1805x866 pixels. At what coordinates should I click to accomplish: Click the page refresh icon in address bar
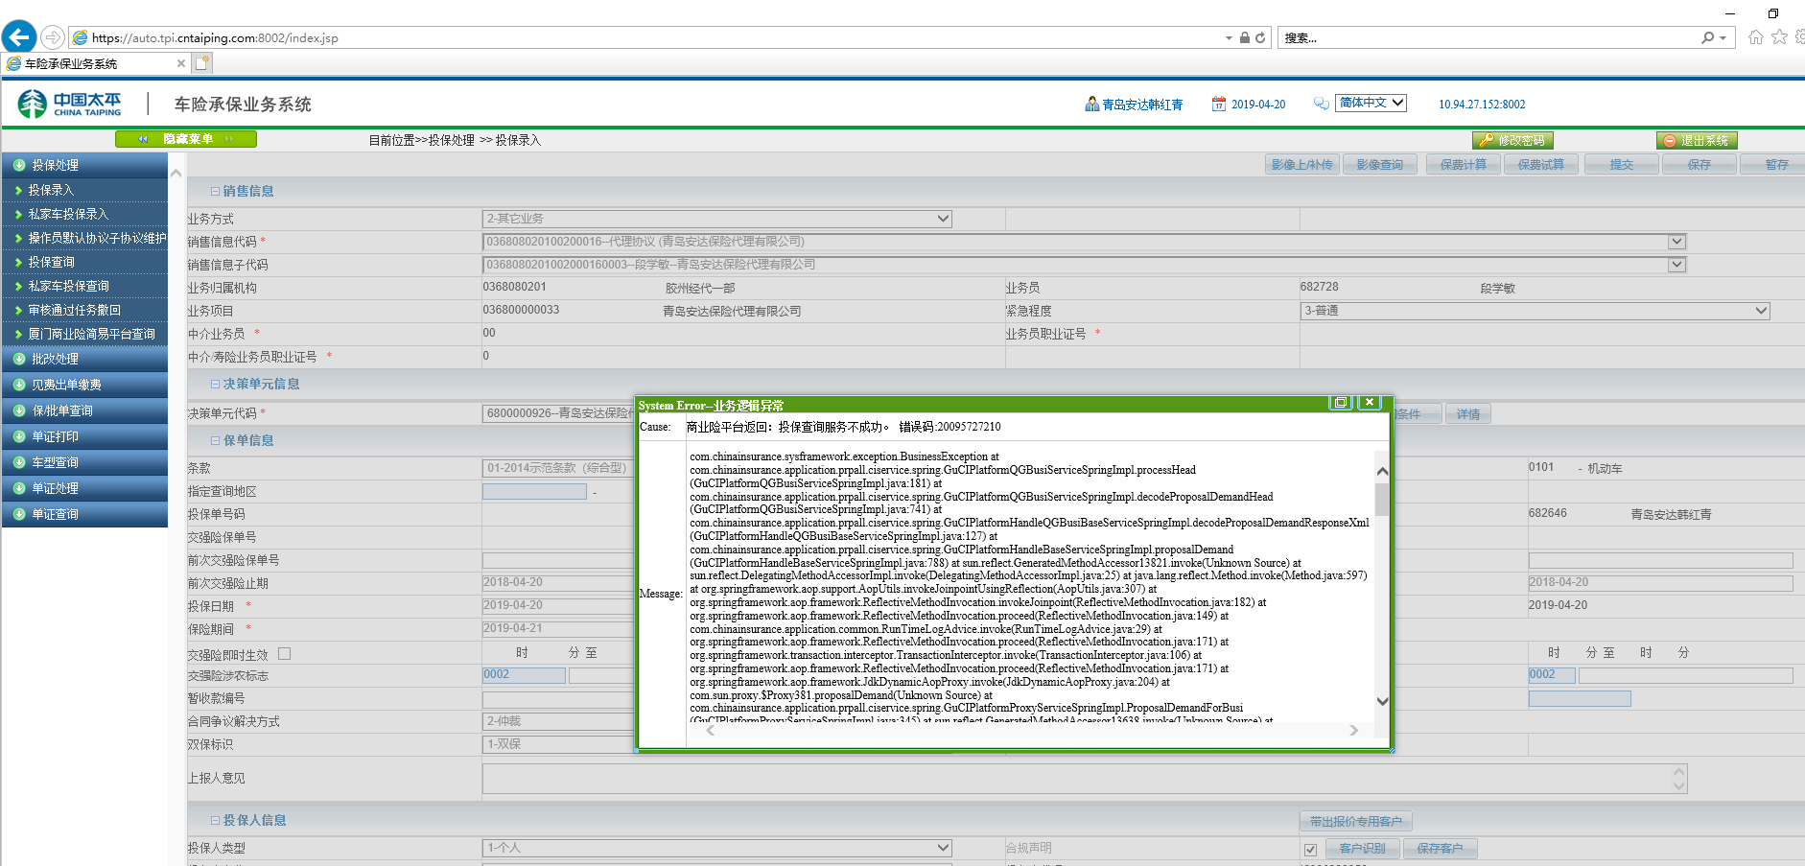[1260, 38]
